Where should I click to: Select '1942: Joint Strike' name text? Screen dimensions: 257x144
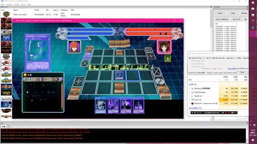[20, 14]
